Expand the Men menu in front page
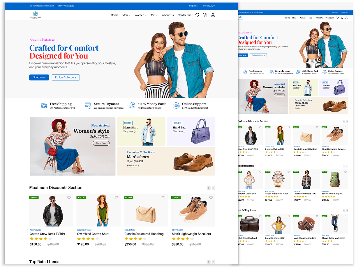 pyautogui.click(x=126, y=15)
